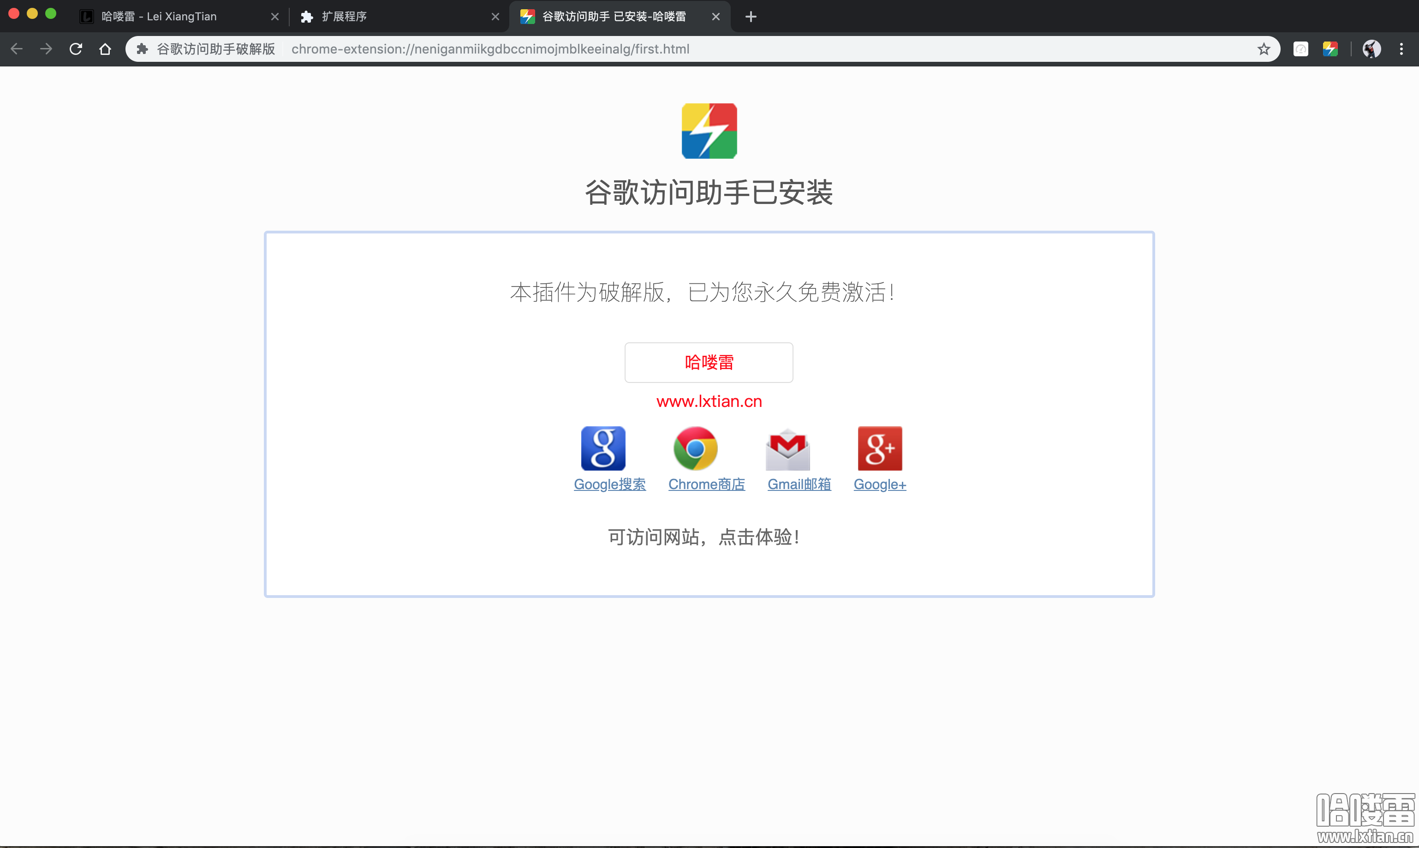Click the text 本插件为破解版，已为您永久免费激活!
1419x848 pixels.
(703, 292)
